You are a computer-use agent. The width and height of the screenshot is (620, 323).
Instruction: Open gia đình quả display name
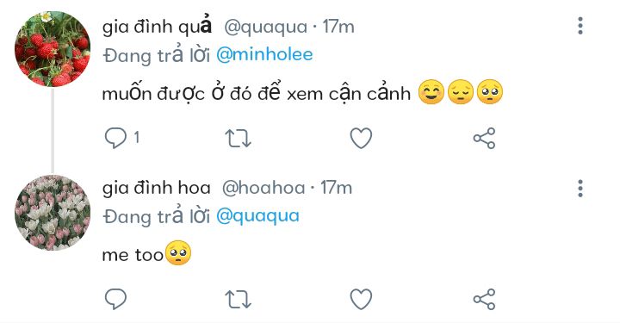[157, 27]
